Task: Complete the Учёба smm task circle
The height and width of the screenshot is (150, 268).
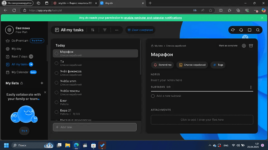Action: pyautogui.click(x=56, y=83)
